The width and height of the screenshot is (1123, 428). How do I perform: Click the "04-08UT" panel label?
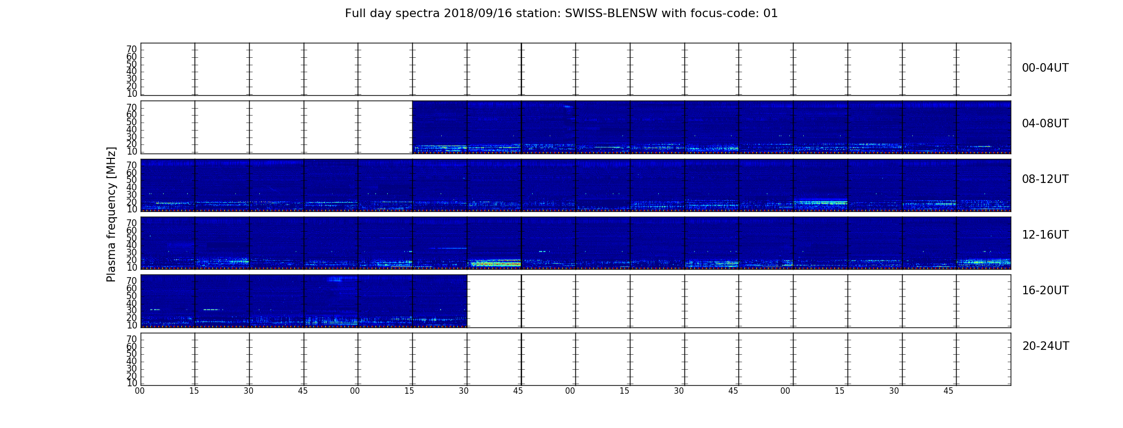pos(1045,124)
